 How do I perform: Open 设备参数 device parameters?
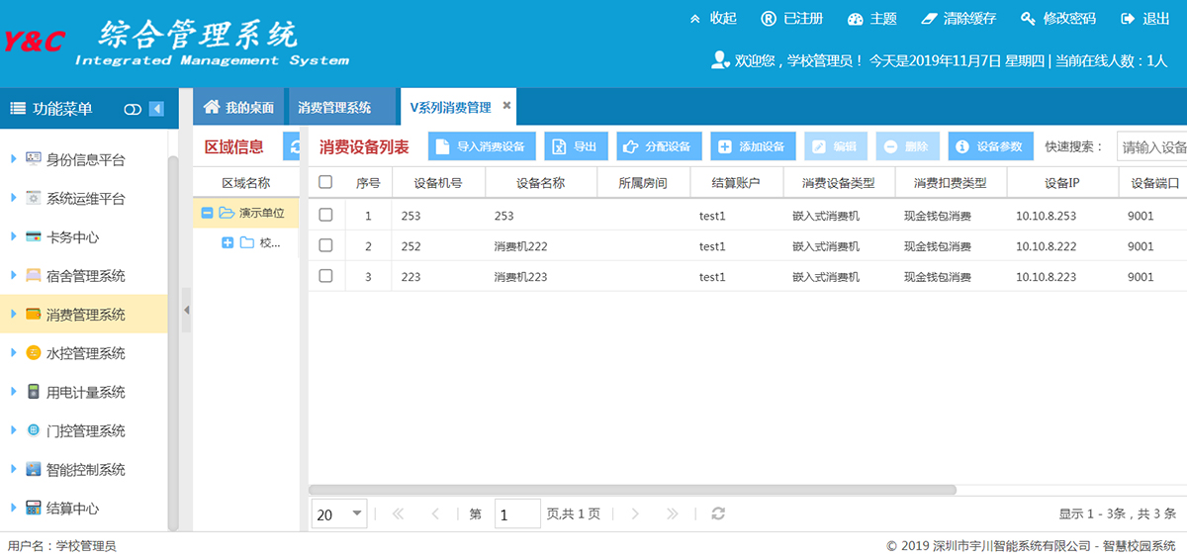point(990,146)
